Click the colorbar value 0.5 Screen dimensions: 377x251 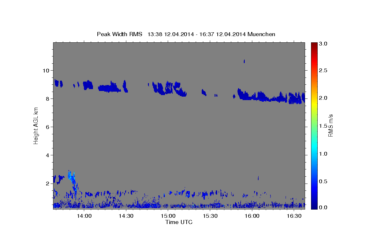(x=324, y=181)
